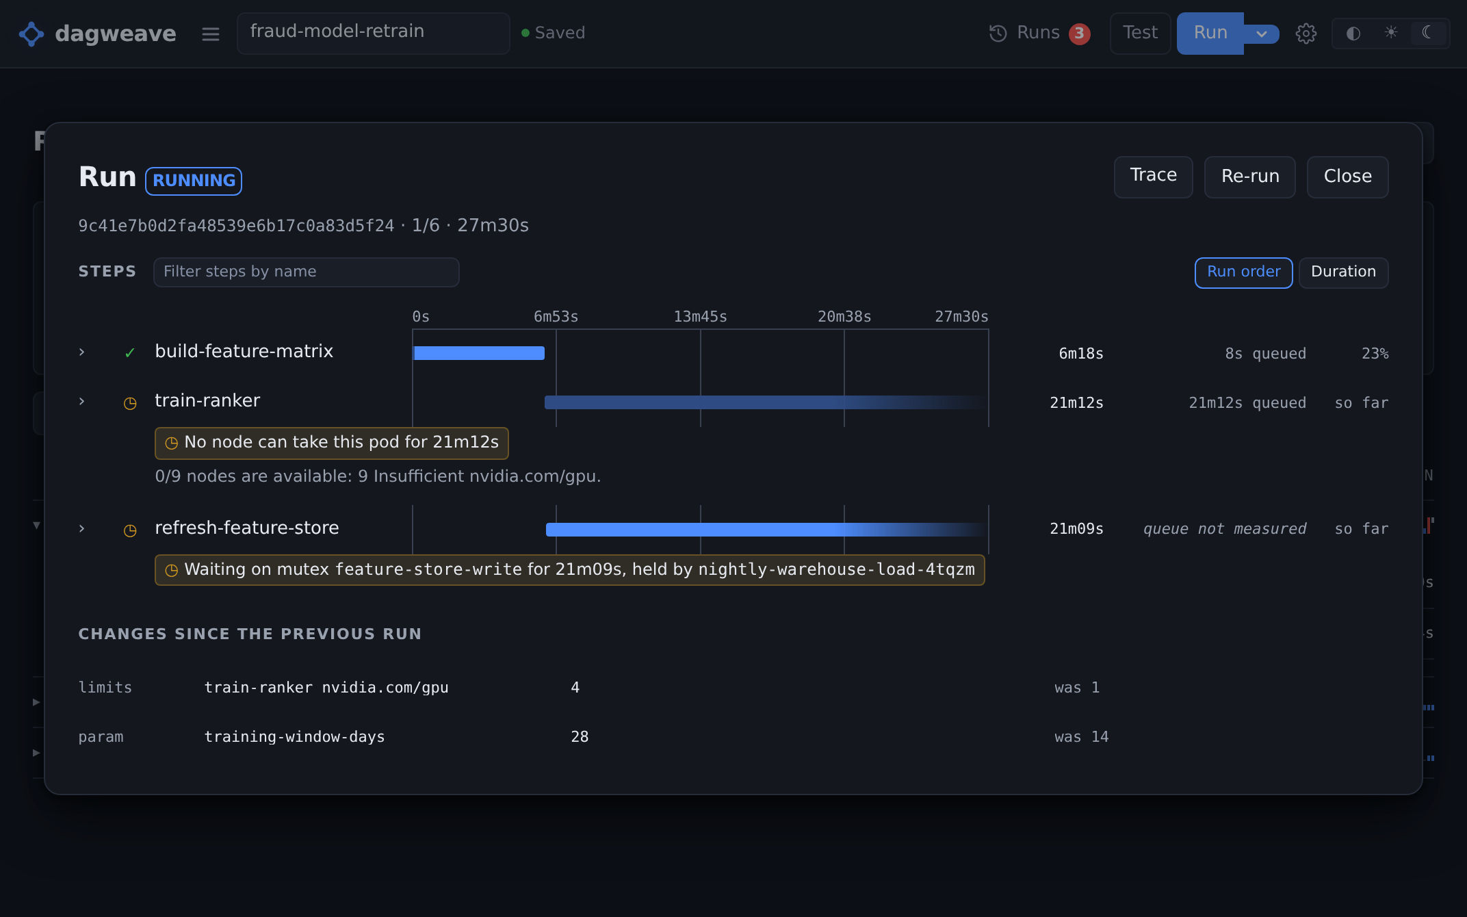Image resolution: width=1467 pixels, height=917 pixels.
Task: Click the blue Run button
Action: pyautogui.click(x=1210, y=33)
